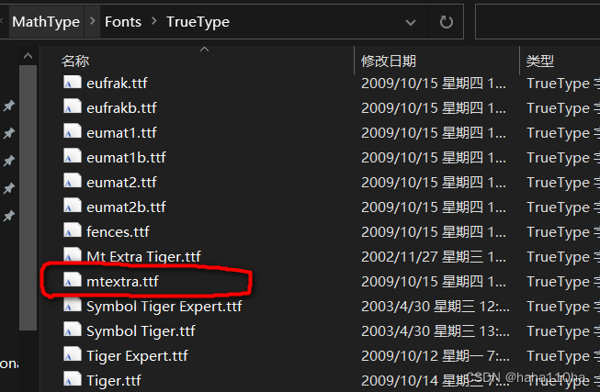Click the Tiger Expert.ttf file icon
The image size is (600, 392).
(73, 355)
